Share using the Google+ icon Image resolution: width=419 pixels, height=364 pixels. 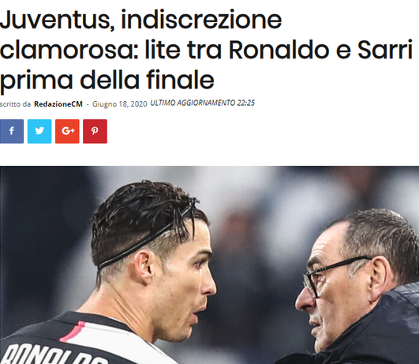click(67, 131)
